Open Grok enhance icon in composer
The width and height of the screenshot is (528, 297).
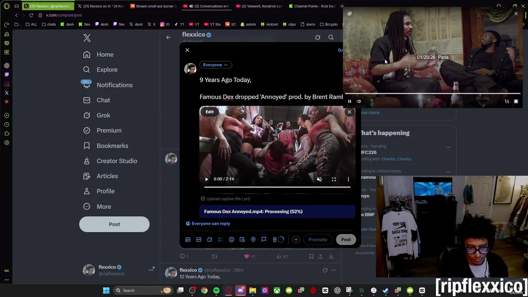click(210, 240)
